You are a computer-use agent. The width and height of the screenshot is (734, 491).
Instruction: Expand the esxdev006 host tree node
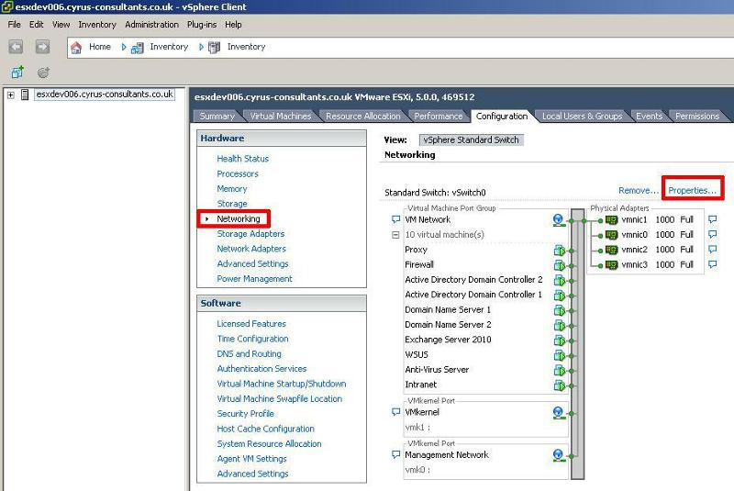(10, 95)
